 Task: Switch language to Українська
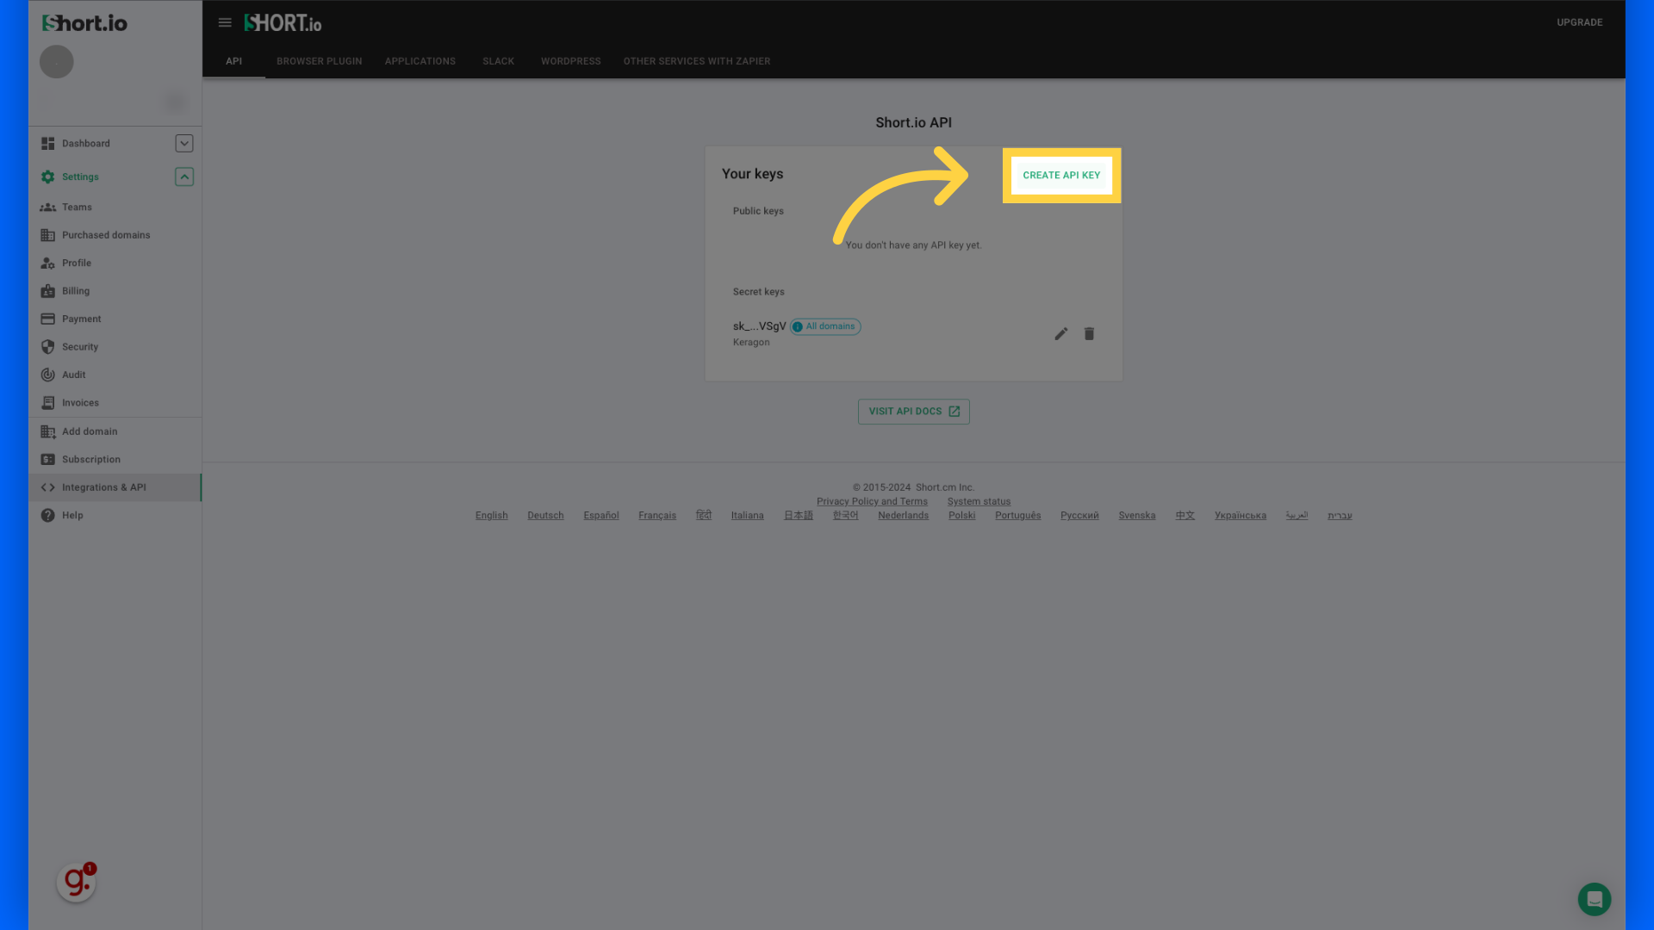(x=1240, y=516)
